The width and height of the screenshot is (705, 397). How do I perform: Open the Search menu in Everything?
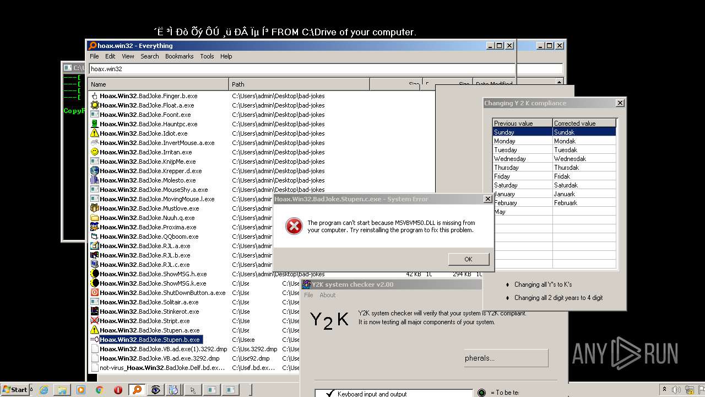[x=149, y=56]
